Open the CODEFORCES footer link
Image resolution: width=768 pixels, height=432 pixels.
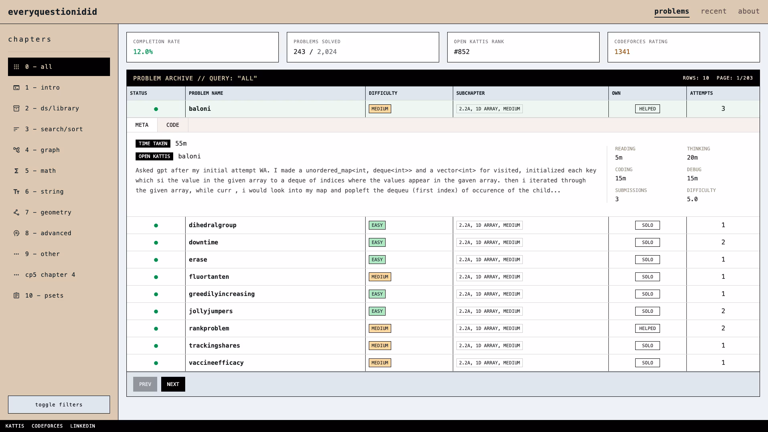point(47,426)
